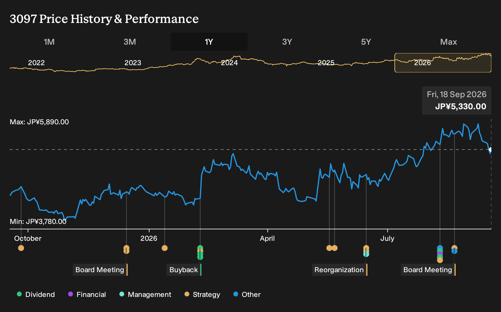
Task: Open Board Meeting label after July
Action: click(428, 270)
